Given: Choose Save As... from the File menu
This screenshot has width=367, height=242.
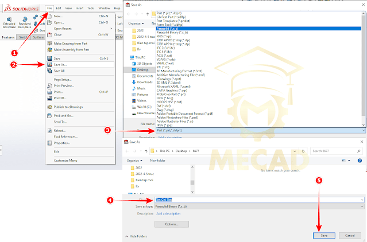Looking at the screenshot, I should [x=80, y=65].
